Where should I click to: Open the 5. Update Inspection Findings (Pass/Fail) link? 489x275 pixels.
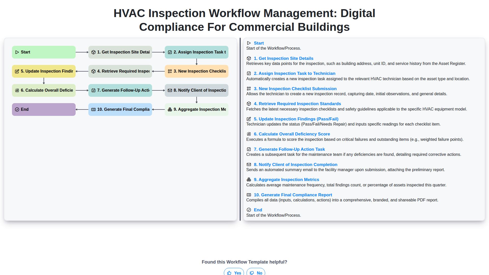point(296,119)
